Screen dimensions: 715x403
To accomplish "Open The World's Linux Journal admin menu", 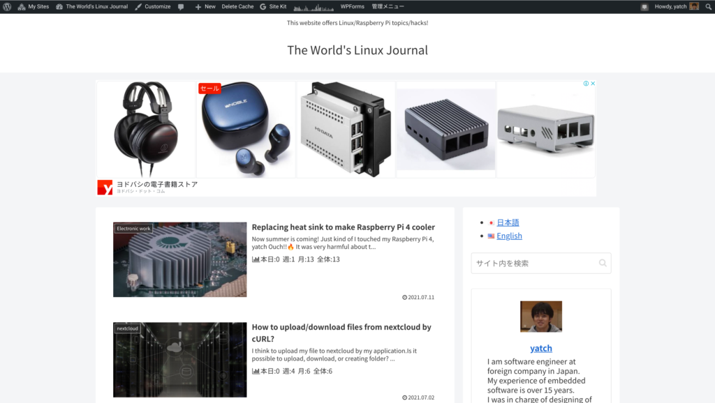I will pyautogui.click(x=91, y=6).
